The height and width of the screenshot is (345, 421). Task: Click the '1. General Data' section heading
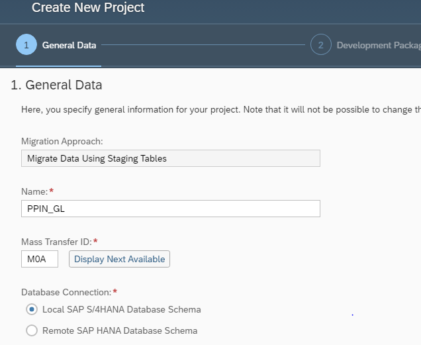56,85
